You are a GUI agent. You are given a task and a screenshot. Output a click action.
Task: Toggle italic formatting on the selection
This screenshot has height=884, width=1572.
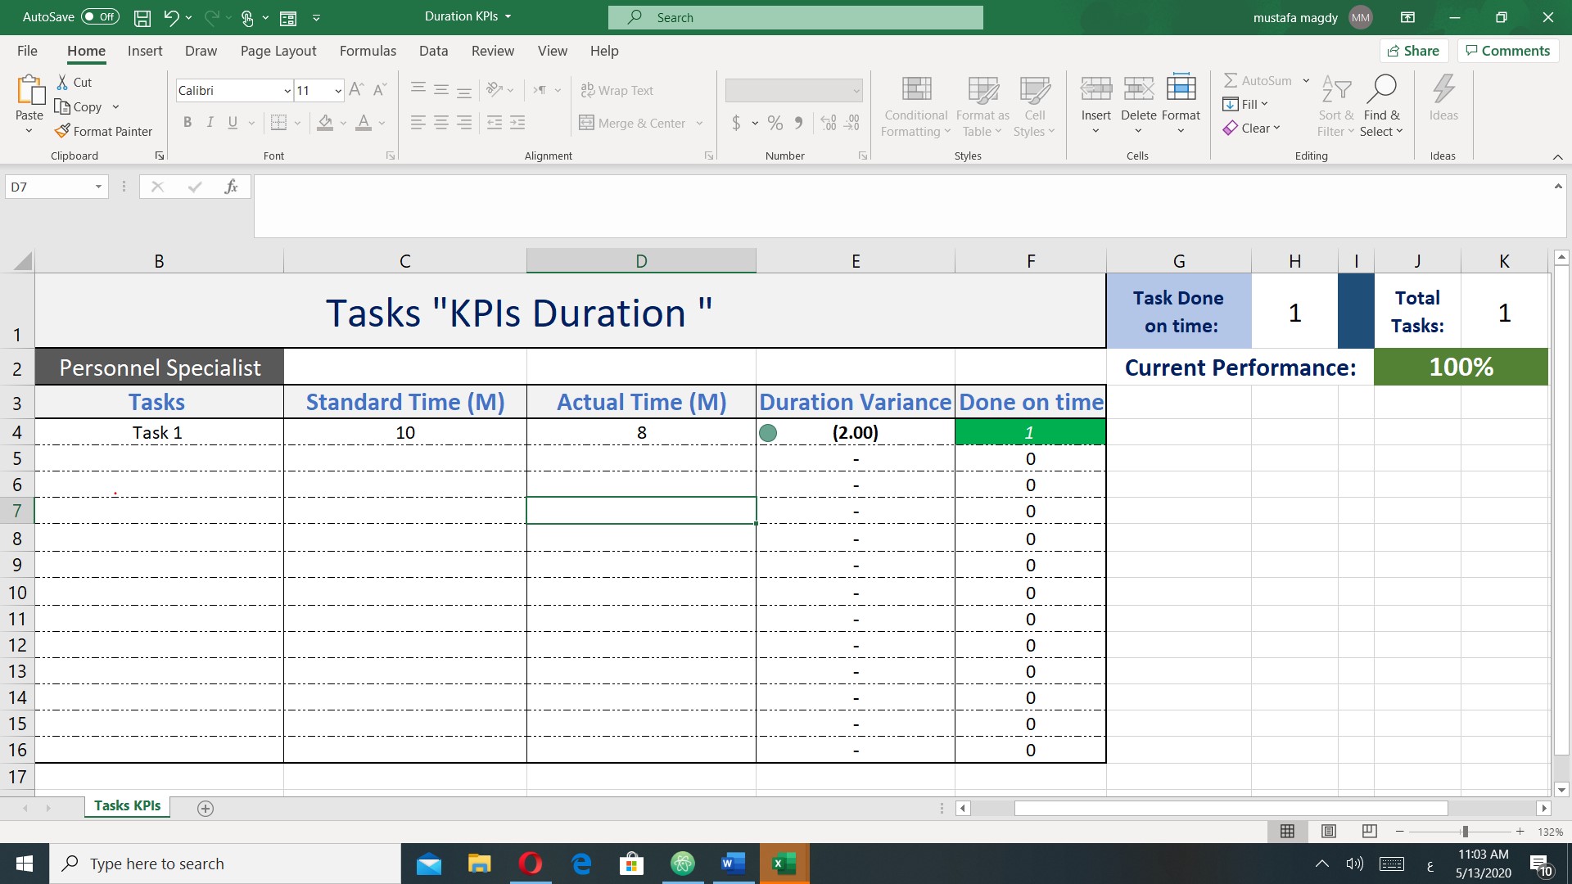(x=210, y=122)
